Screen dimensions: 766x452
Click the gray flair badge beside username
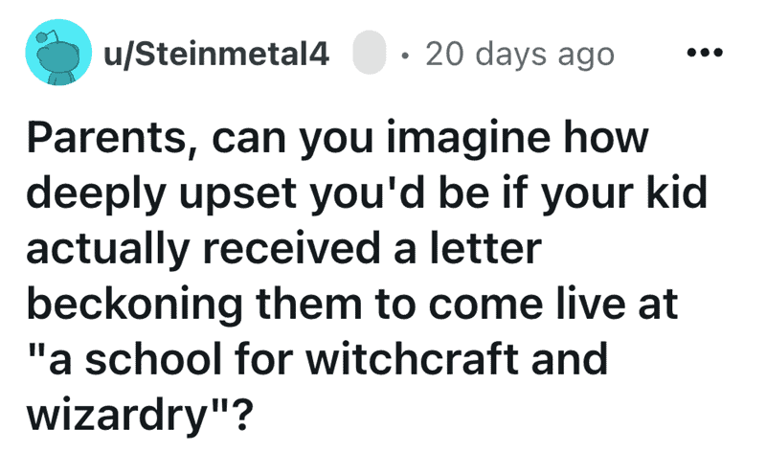369,55
